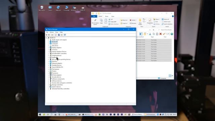
Task: Open Device Manager Help menu
Action: [61, 32]
